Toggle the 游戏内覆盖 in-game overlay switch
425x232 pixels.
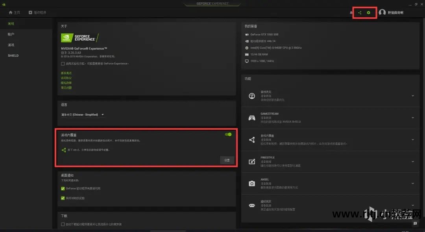[228, 134]
